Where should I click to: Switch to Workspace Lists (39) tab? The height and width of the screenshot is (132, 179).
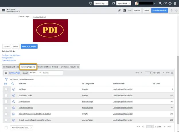click(11, 67)
